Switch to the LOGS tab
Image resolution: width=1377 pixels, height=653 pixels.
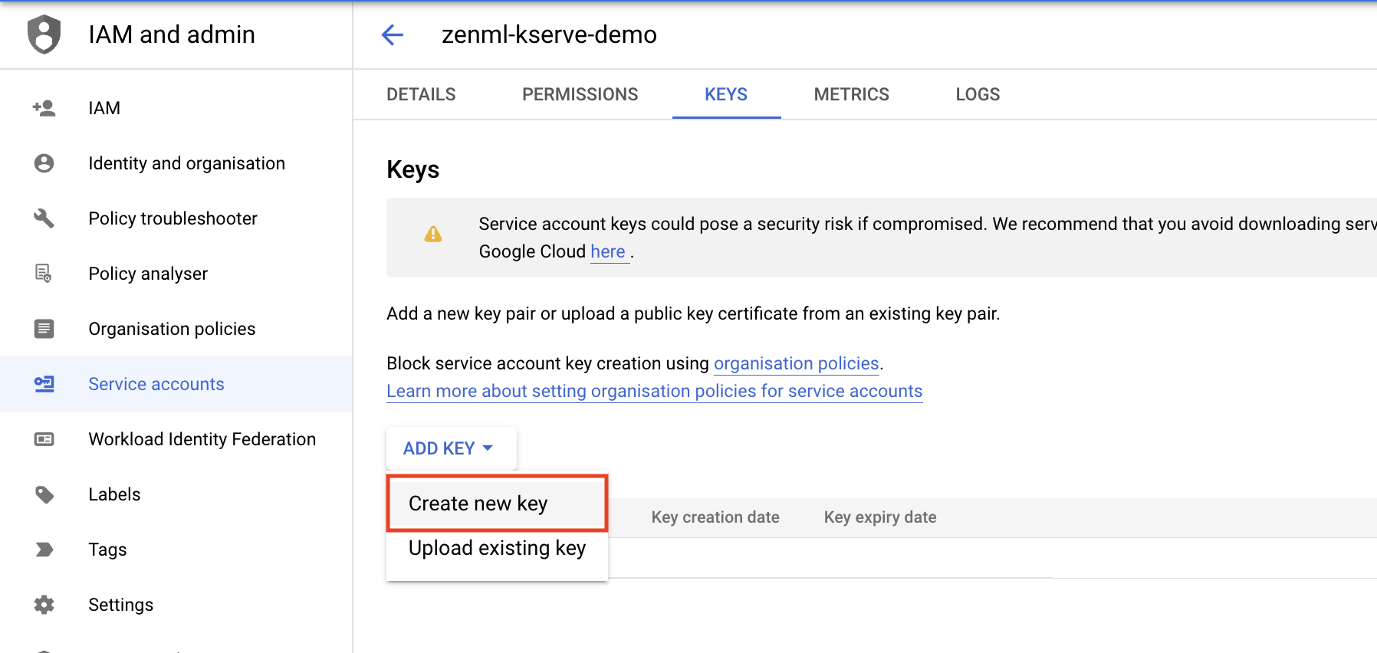pos(978,94)
